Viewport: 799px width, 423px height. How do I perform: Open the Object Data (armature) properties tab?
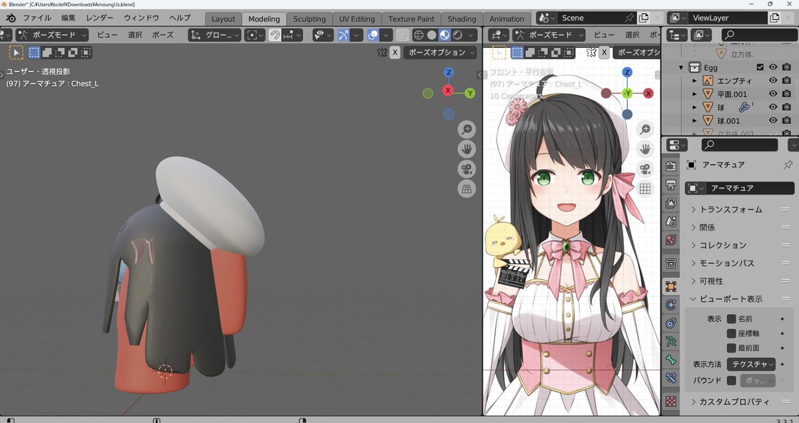671,342
